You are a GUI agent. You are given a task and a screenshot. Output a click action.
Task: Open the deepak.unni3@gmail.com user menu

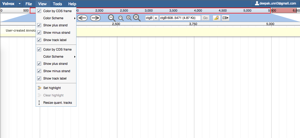[275, 3]
